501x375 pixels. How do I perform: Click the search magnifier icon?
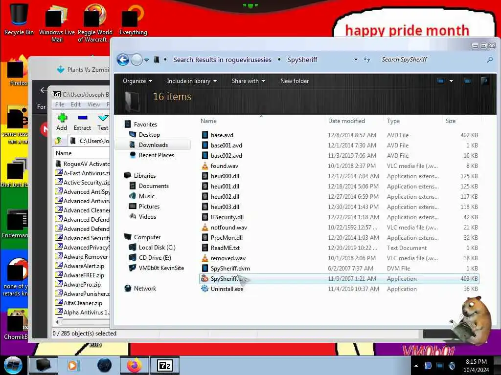pyautogui.click(x=489, y=60)
